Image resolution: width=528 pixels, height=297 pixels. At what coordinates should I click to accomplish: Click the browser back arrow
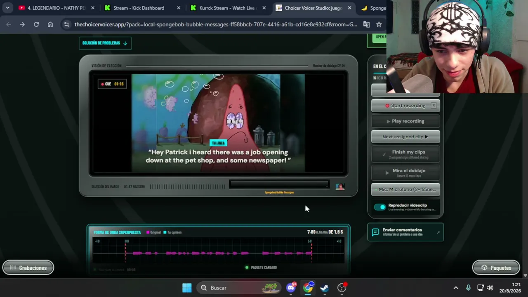pyautogui.click(x=9, y=24)
